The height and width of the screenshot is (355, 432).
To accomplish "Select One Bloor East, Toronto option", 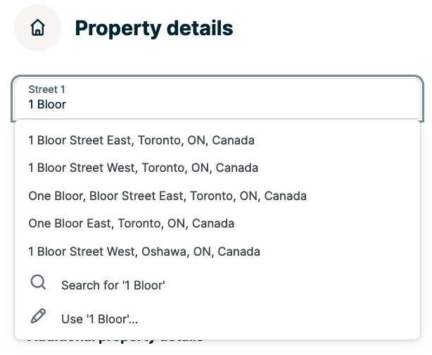I will click(131, 223).
